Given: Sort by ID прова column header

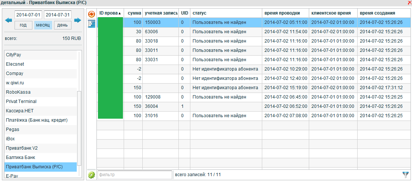Looking at the screenshot, I should 110,13.
